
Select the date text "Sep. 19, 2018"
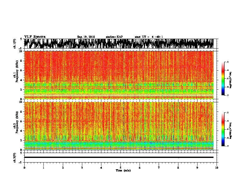[86, 37]
